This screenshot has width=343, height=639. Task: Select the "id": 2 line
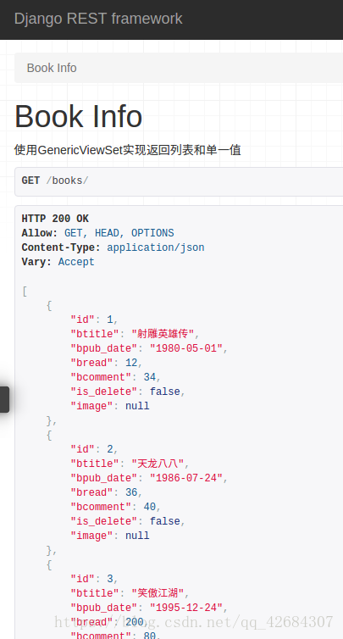point(94,449)
